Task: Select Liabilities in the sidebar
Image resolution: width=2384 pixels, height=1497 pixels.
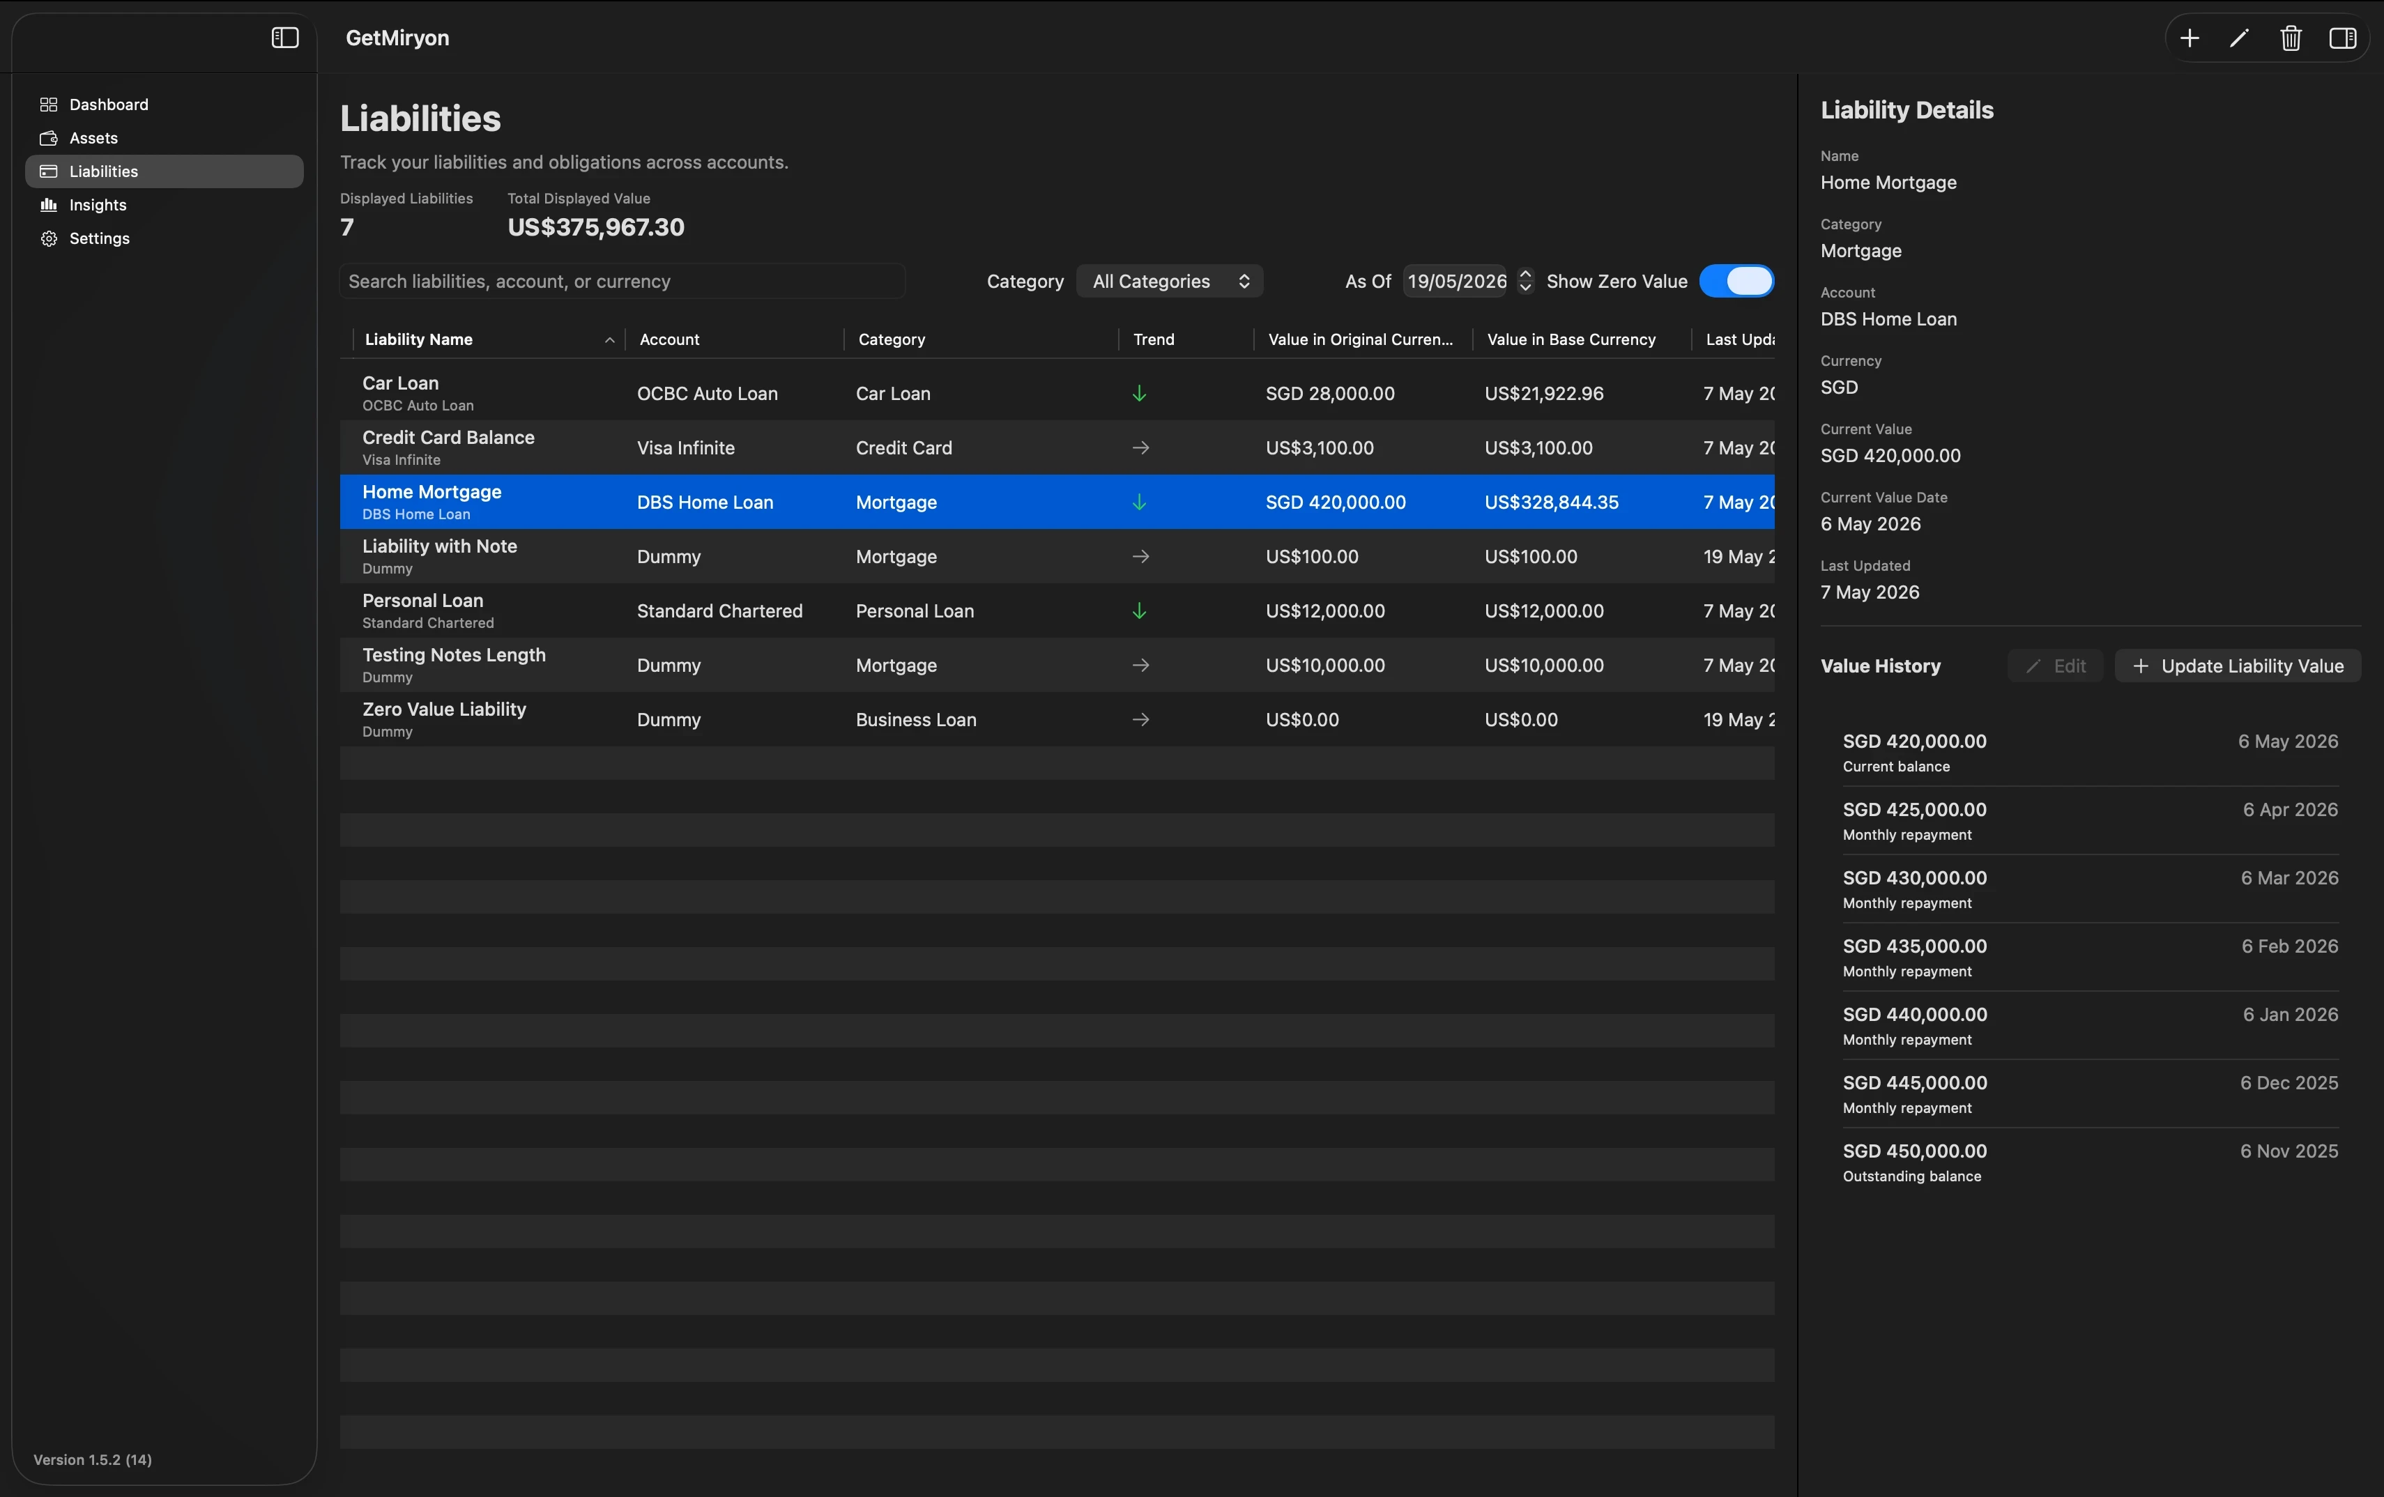Action: pyautogui.click(x=165, y=171)
